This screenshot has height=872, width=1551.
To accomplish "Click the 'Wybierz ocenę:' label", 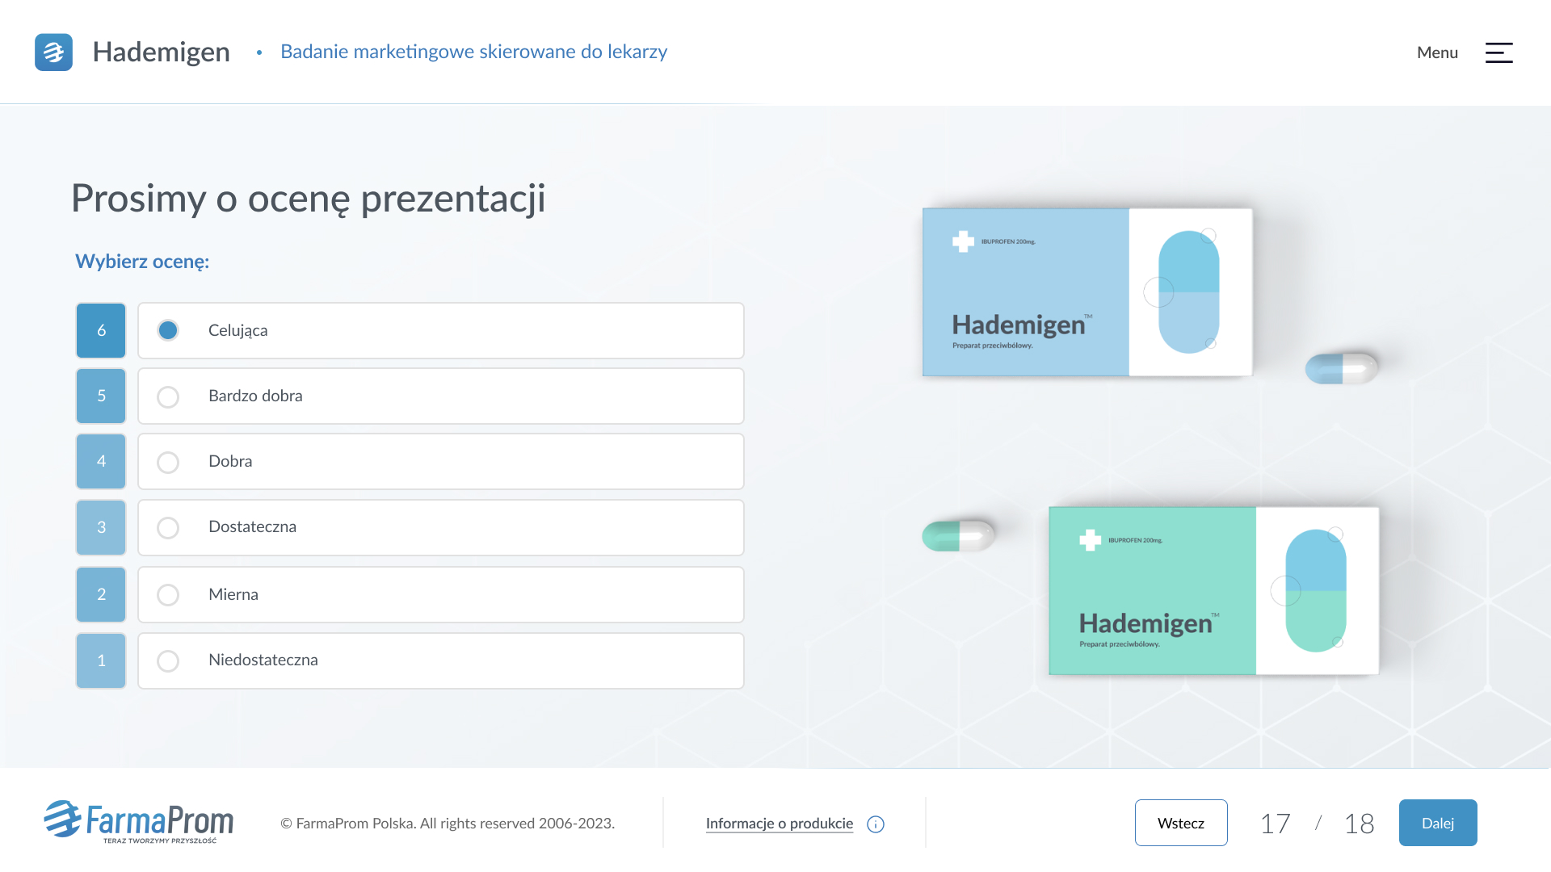I will 142,262.
